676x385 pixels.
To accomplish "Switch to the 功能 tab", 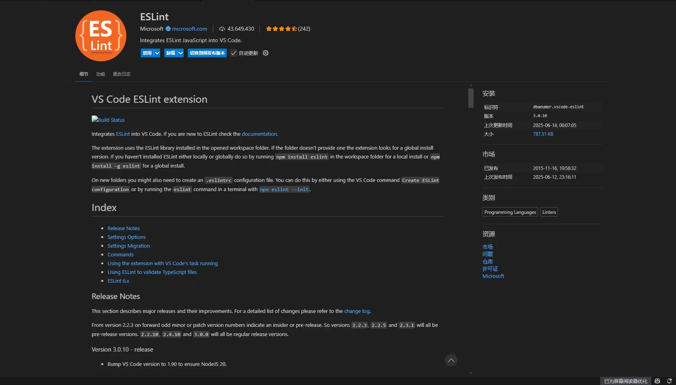I will [100, 74].
